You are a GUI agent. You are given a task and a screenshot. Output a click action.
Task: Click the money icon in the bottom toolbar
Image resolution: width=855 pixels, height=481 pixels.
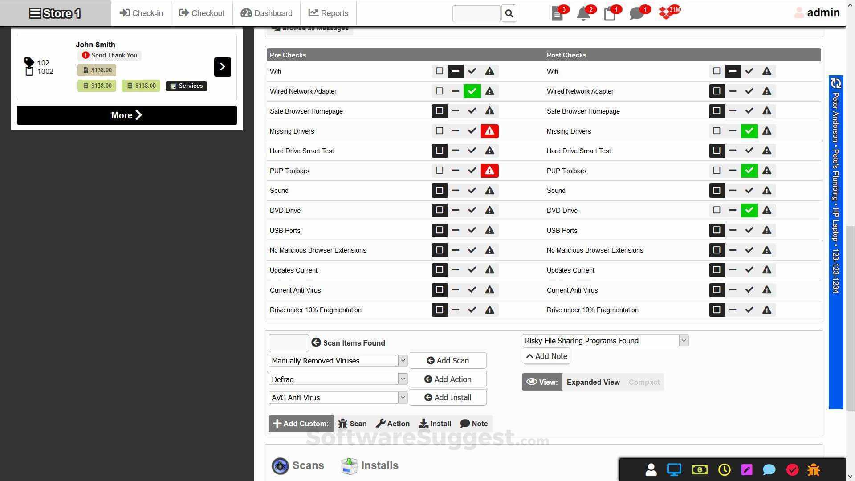tap(700, 469)
